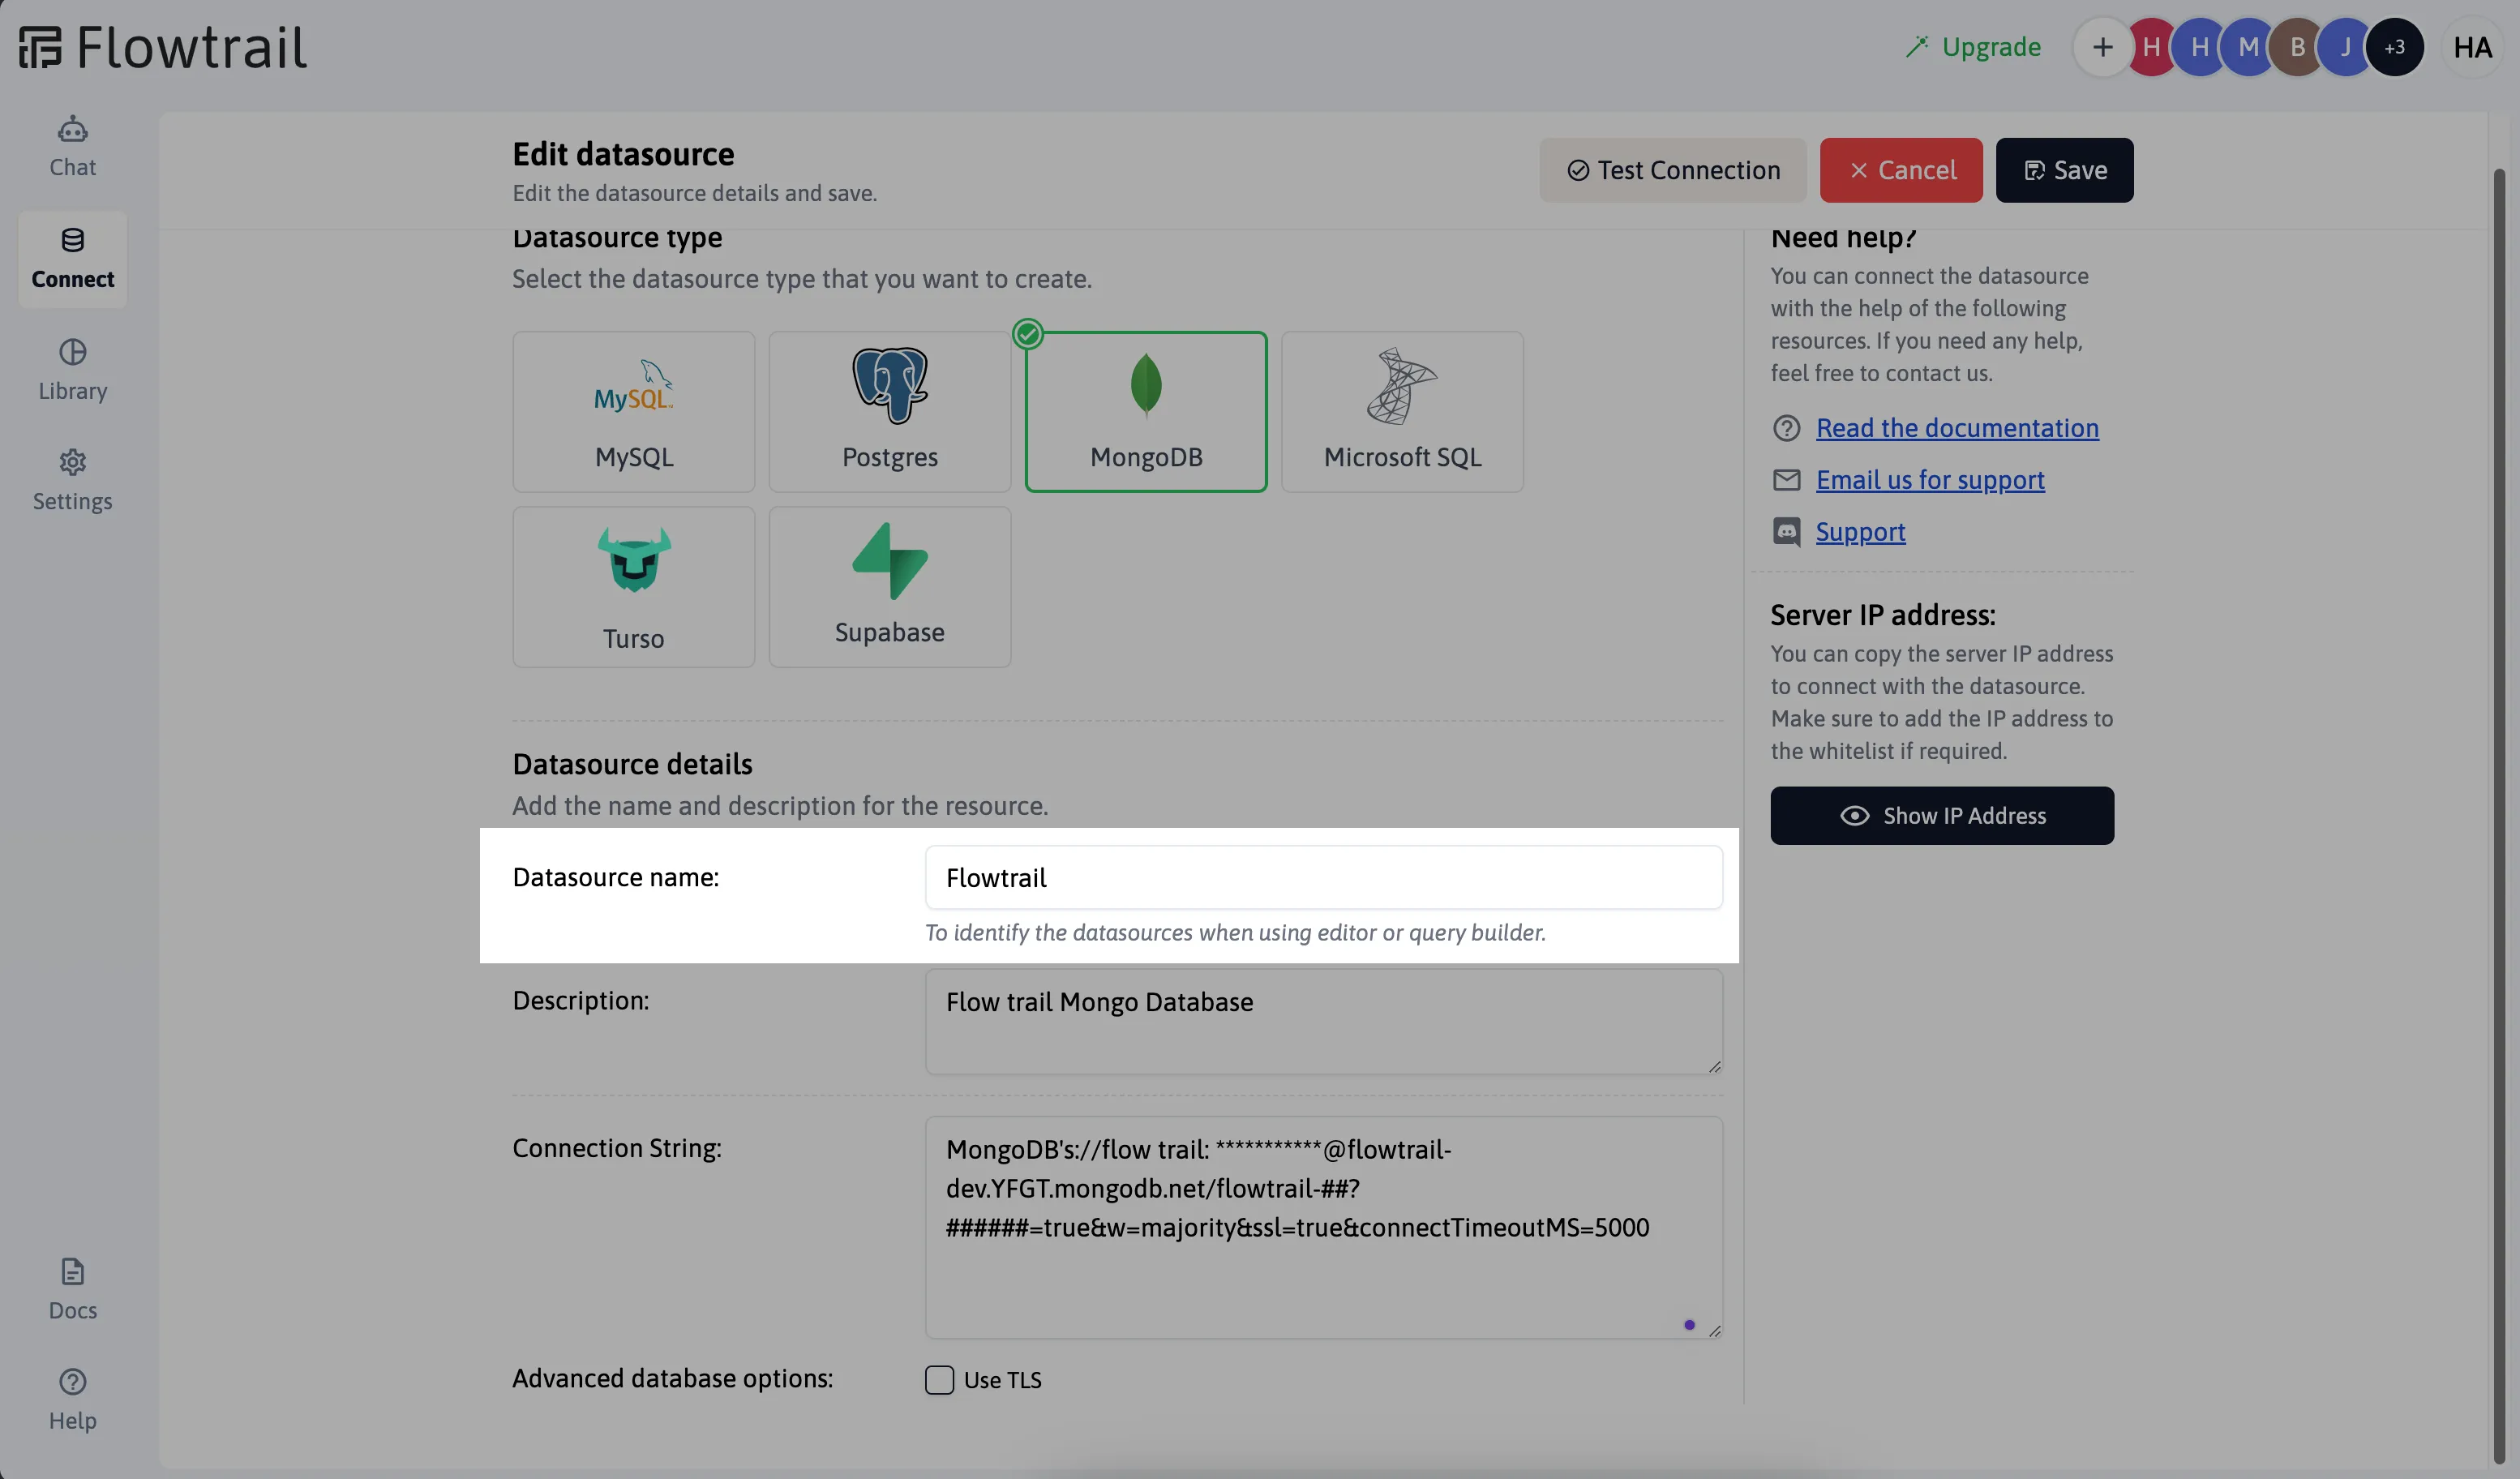Select the Postgres datasource type
Viewport: 2520px width, 1479px height.
[x=890, y=412]
